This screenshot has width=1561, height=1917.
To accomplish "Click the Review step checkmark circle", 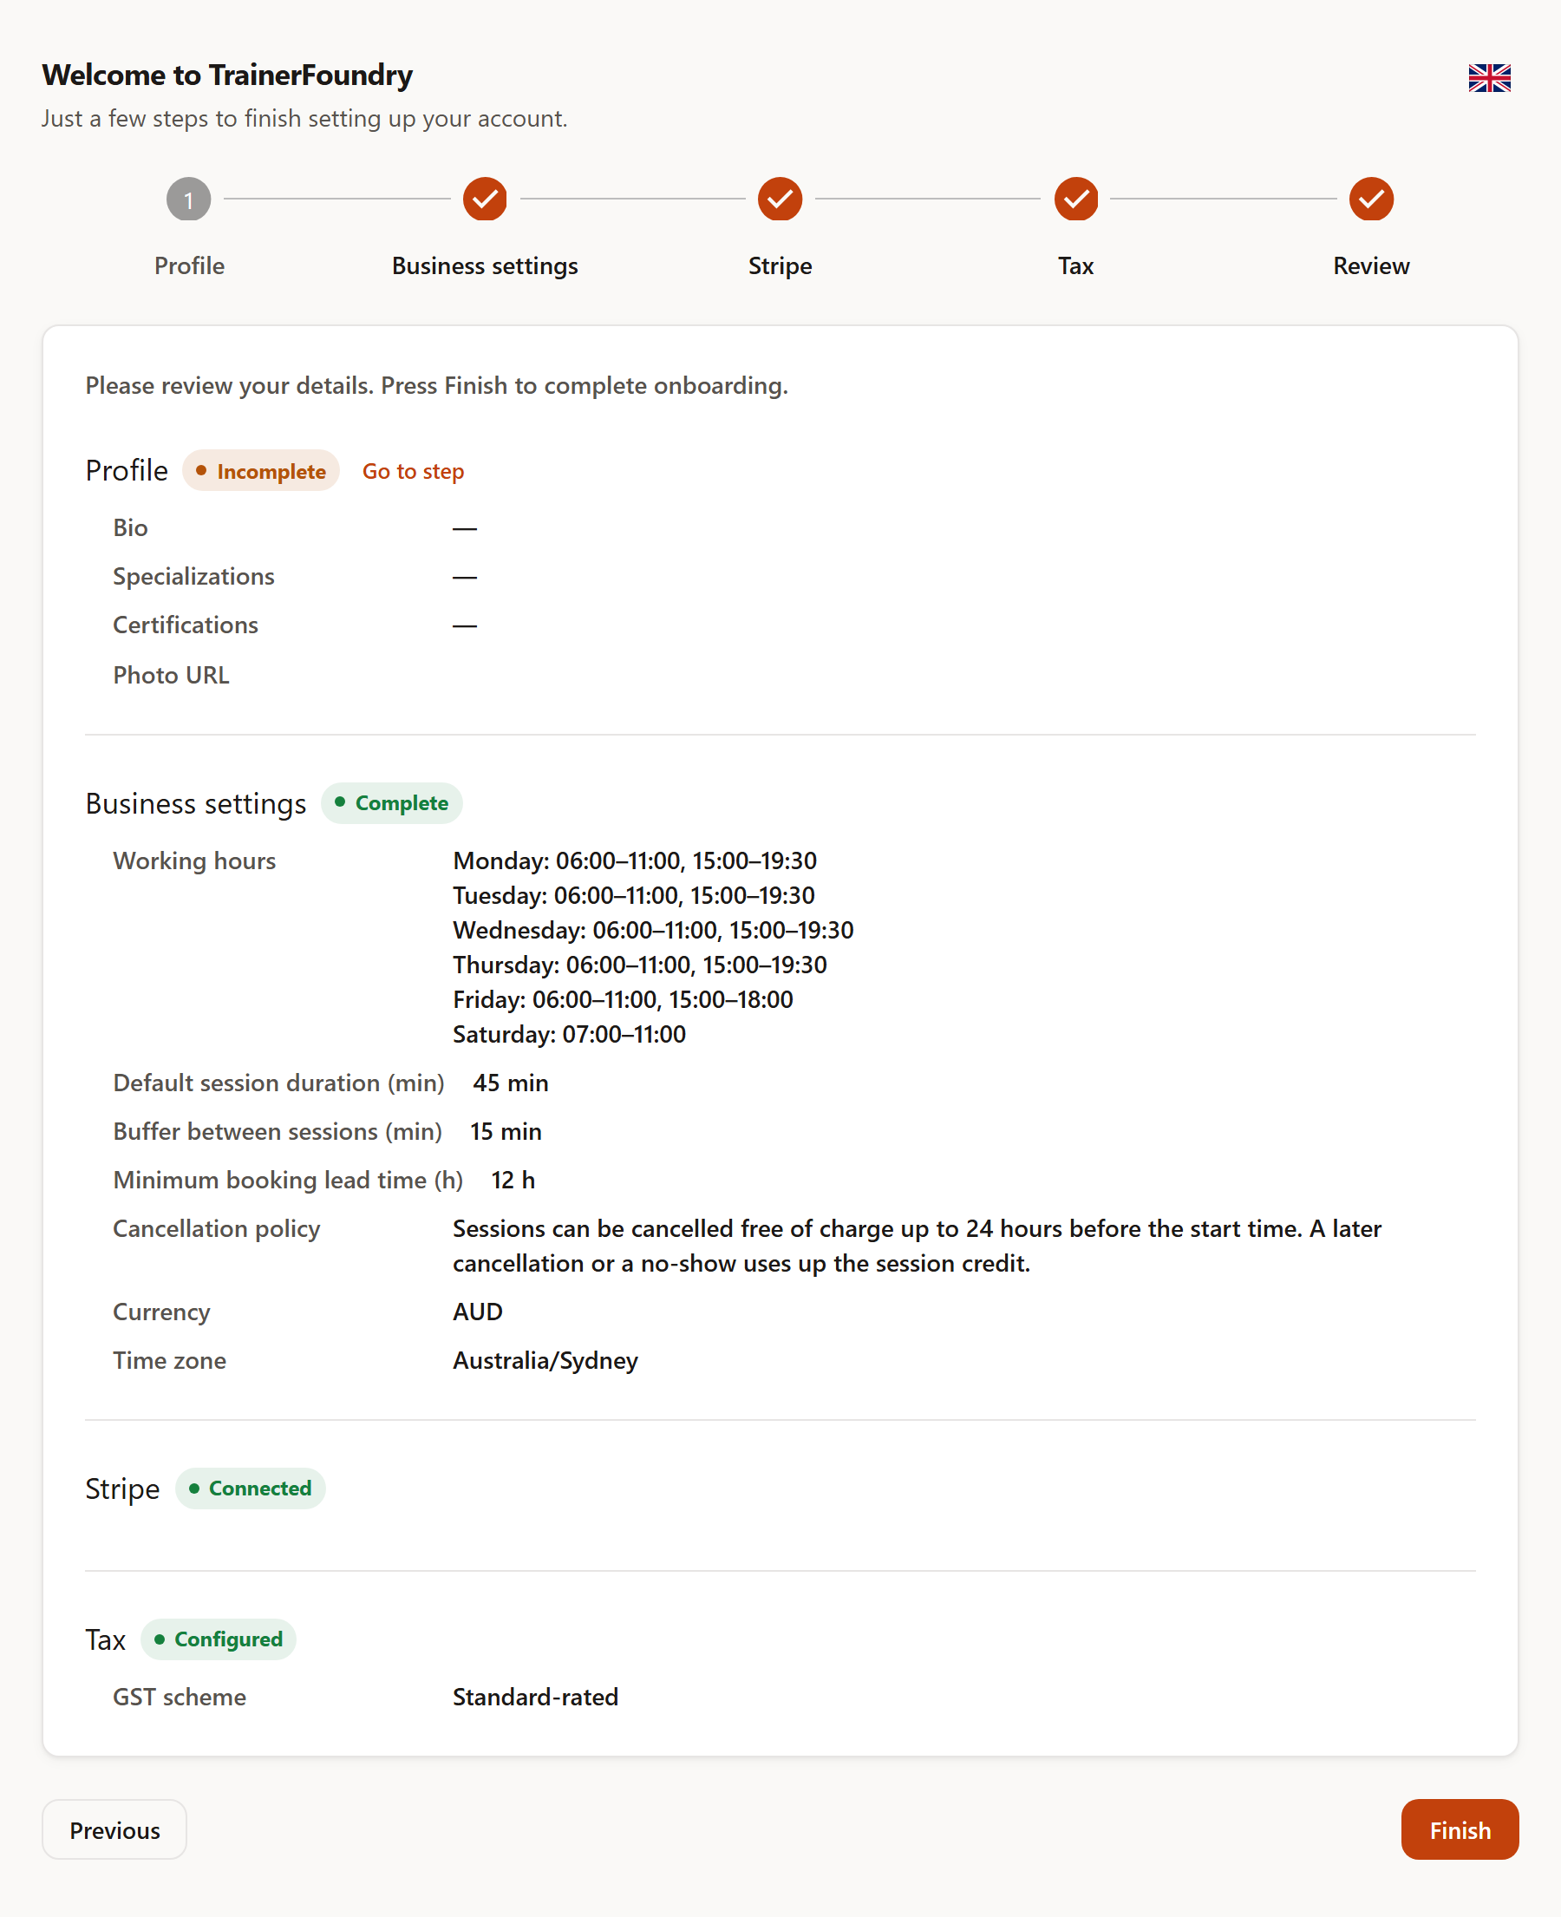I will pos(1371,199).
